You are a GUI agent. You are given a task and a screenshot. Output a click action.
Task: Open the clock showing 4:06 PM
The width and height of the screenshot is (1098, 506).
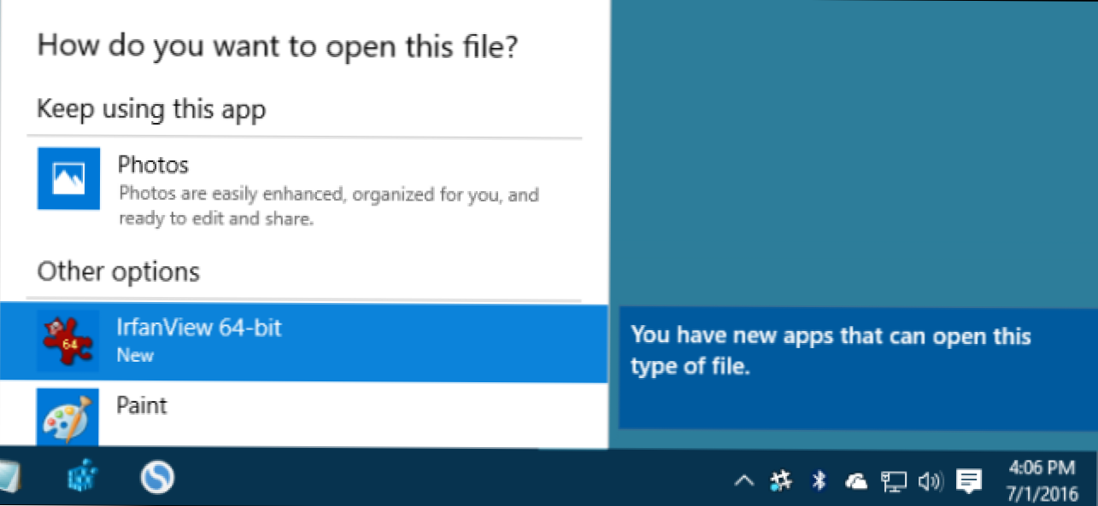(x=1041, y=480)
